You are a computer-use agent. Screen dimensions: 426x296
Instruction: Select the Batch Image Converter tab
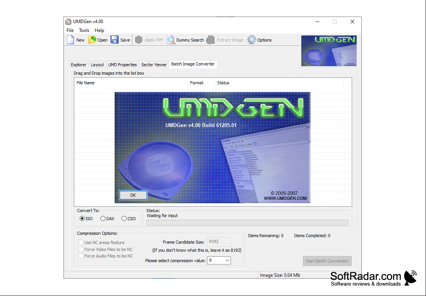(193, 64)
